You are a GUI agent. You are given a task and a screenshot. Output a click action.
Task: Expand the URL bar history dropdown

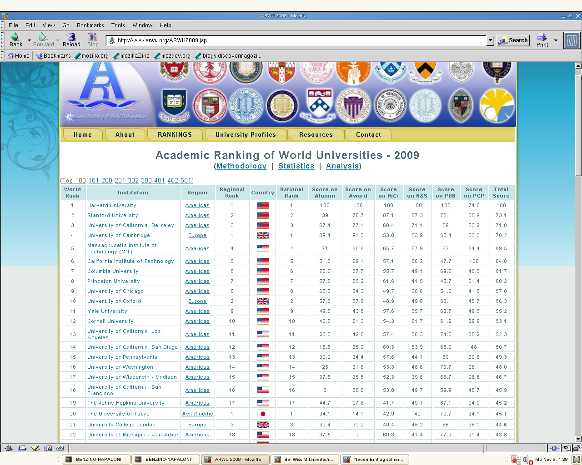point(490,40)
